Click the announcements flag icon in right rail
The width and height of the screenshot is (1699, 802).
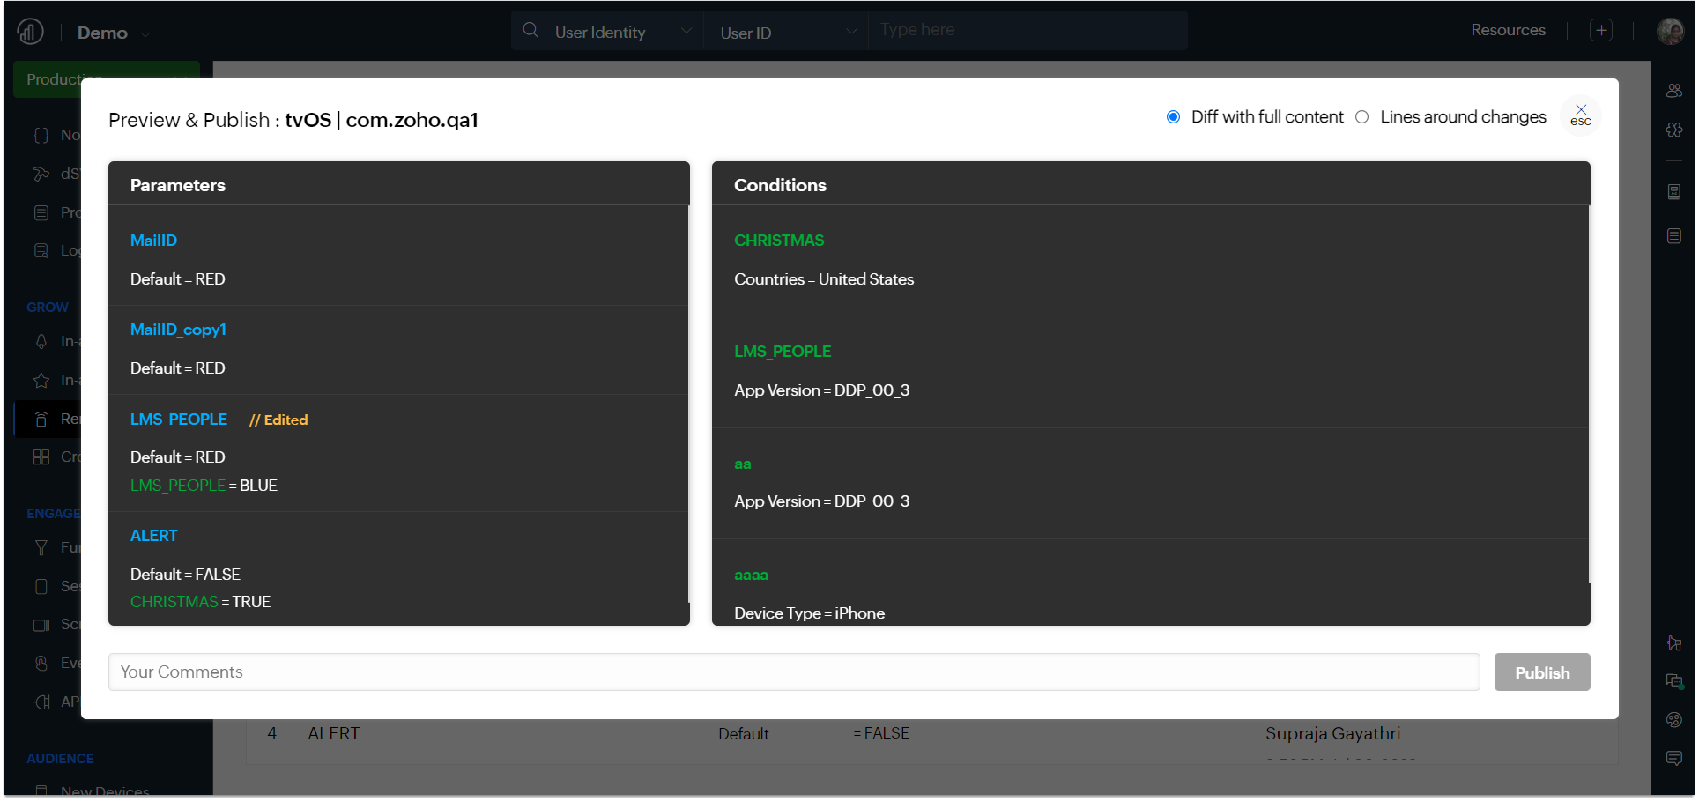1674,643
